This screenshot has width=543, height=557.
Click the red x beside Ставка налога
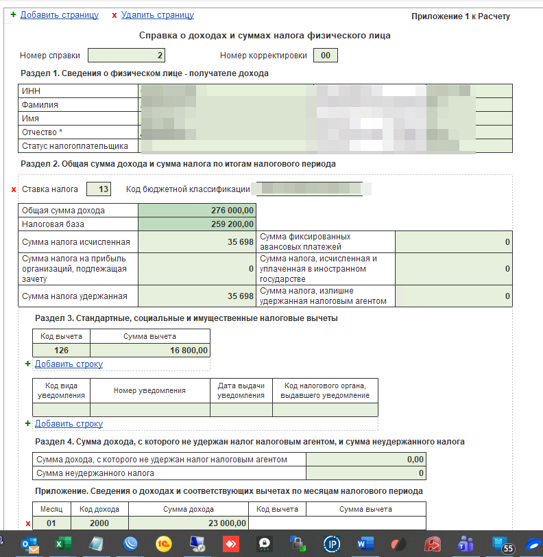coord(14,189)
